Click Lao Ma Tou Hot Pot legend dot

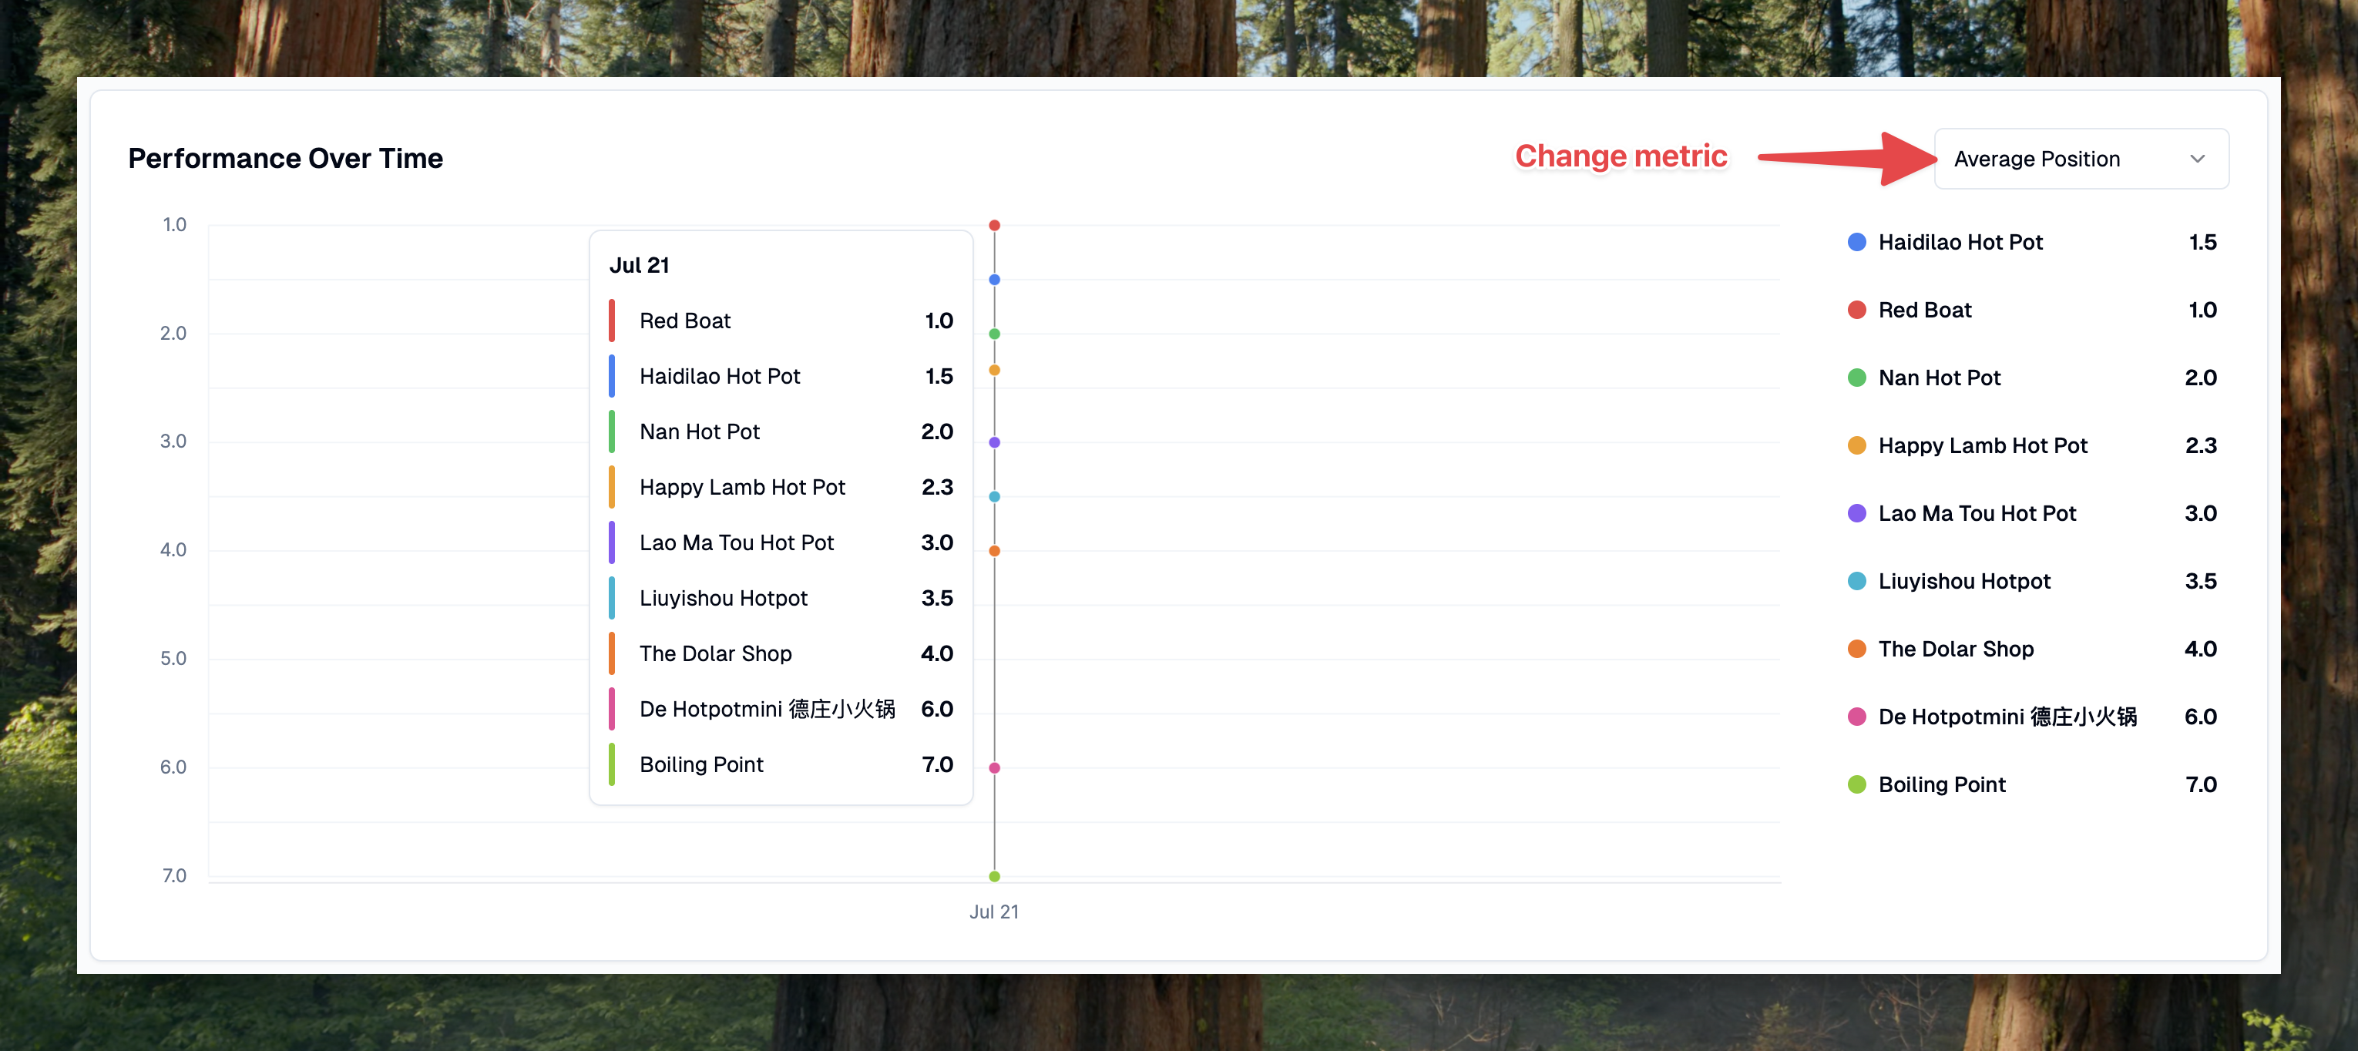pos(1856,514)
